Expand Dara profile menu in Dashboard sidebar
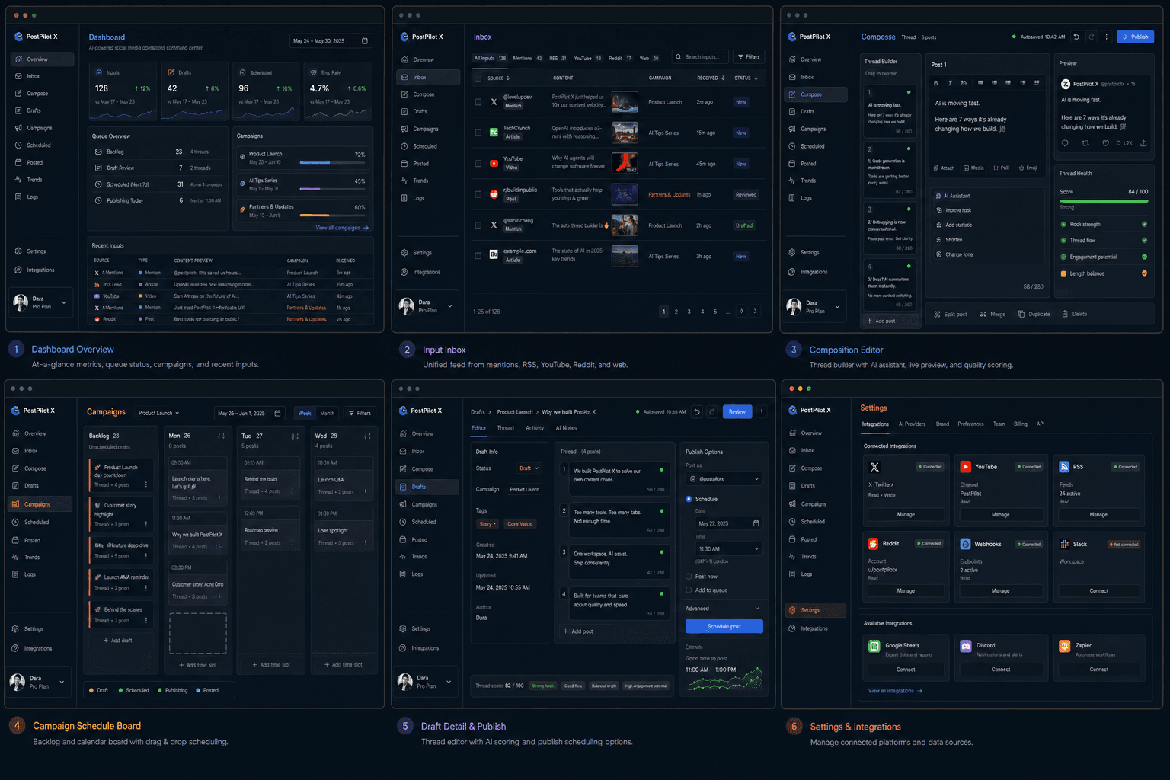The image size is (1170, 780). [41, 302]
